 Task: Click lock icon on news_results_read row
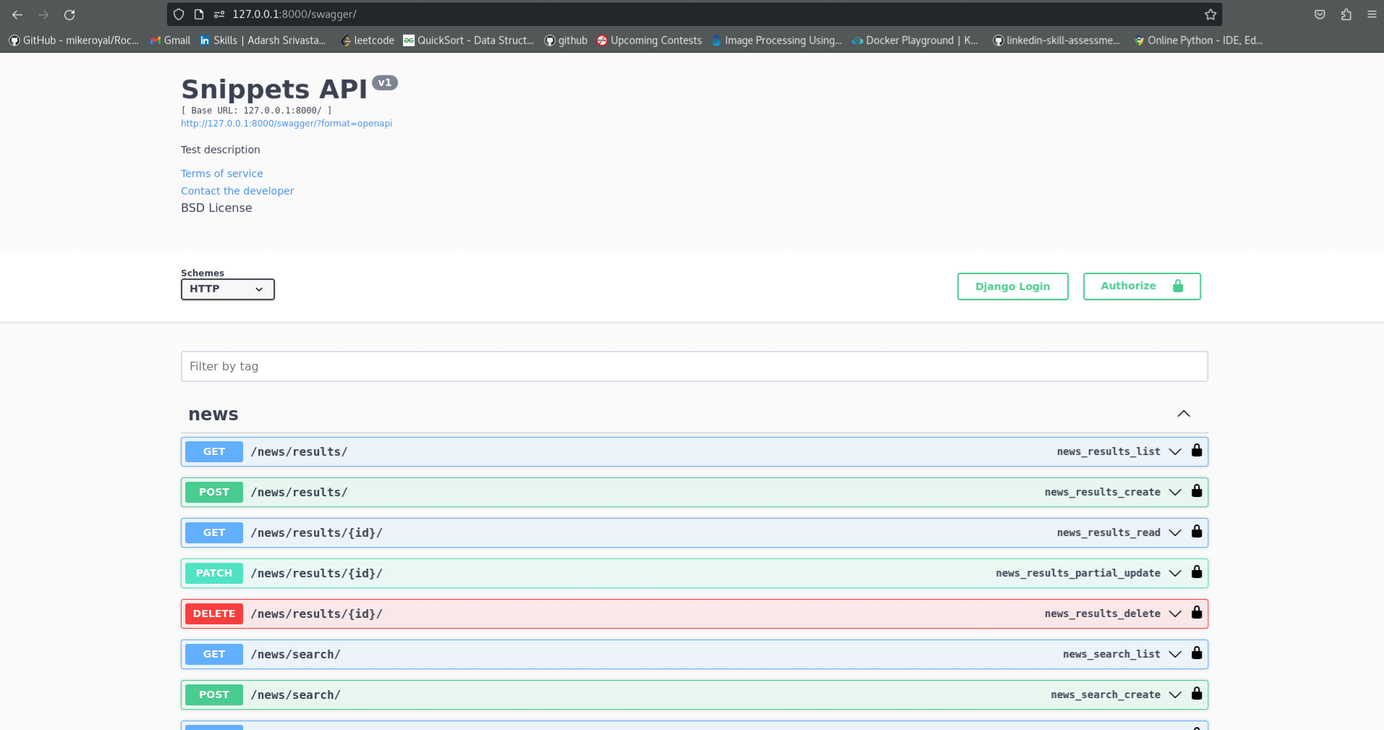(x=1197, y=531)
